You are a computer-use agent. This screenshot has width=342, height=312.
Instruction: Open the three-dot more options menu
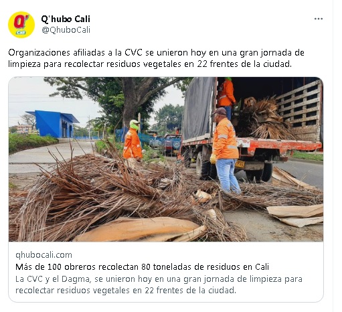tap(319, 19)
